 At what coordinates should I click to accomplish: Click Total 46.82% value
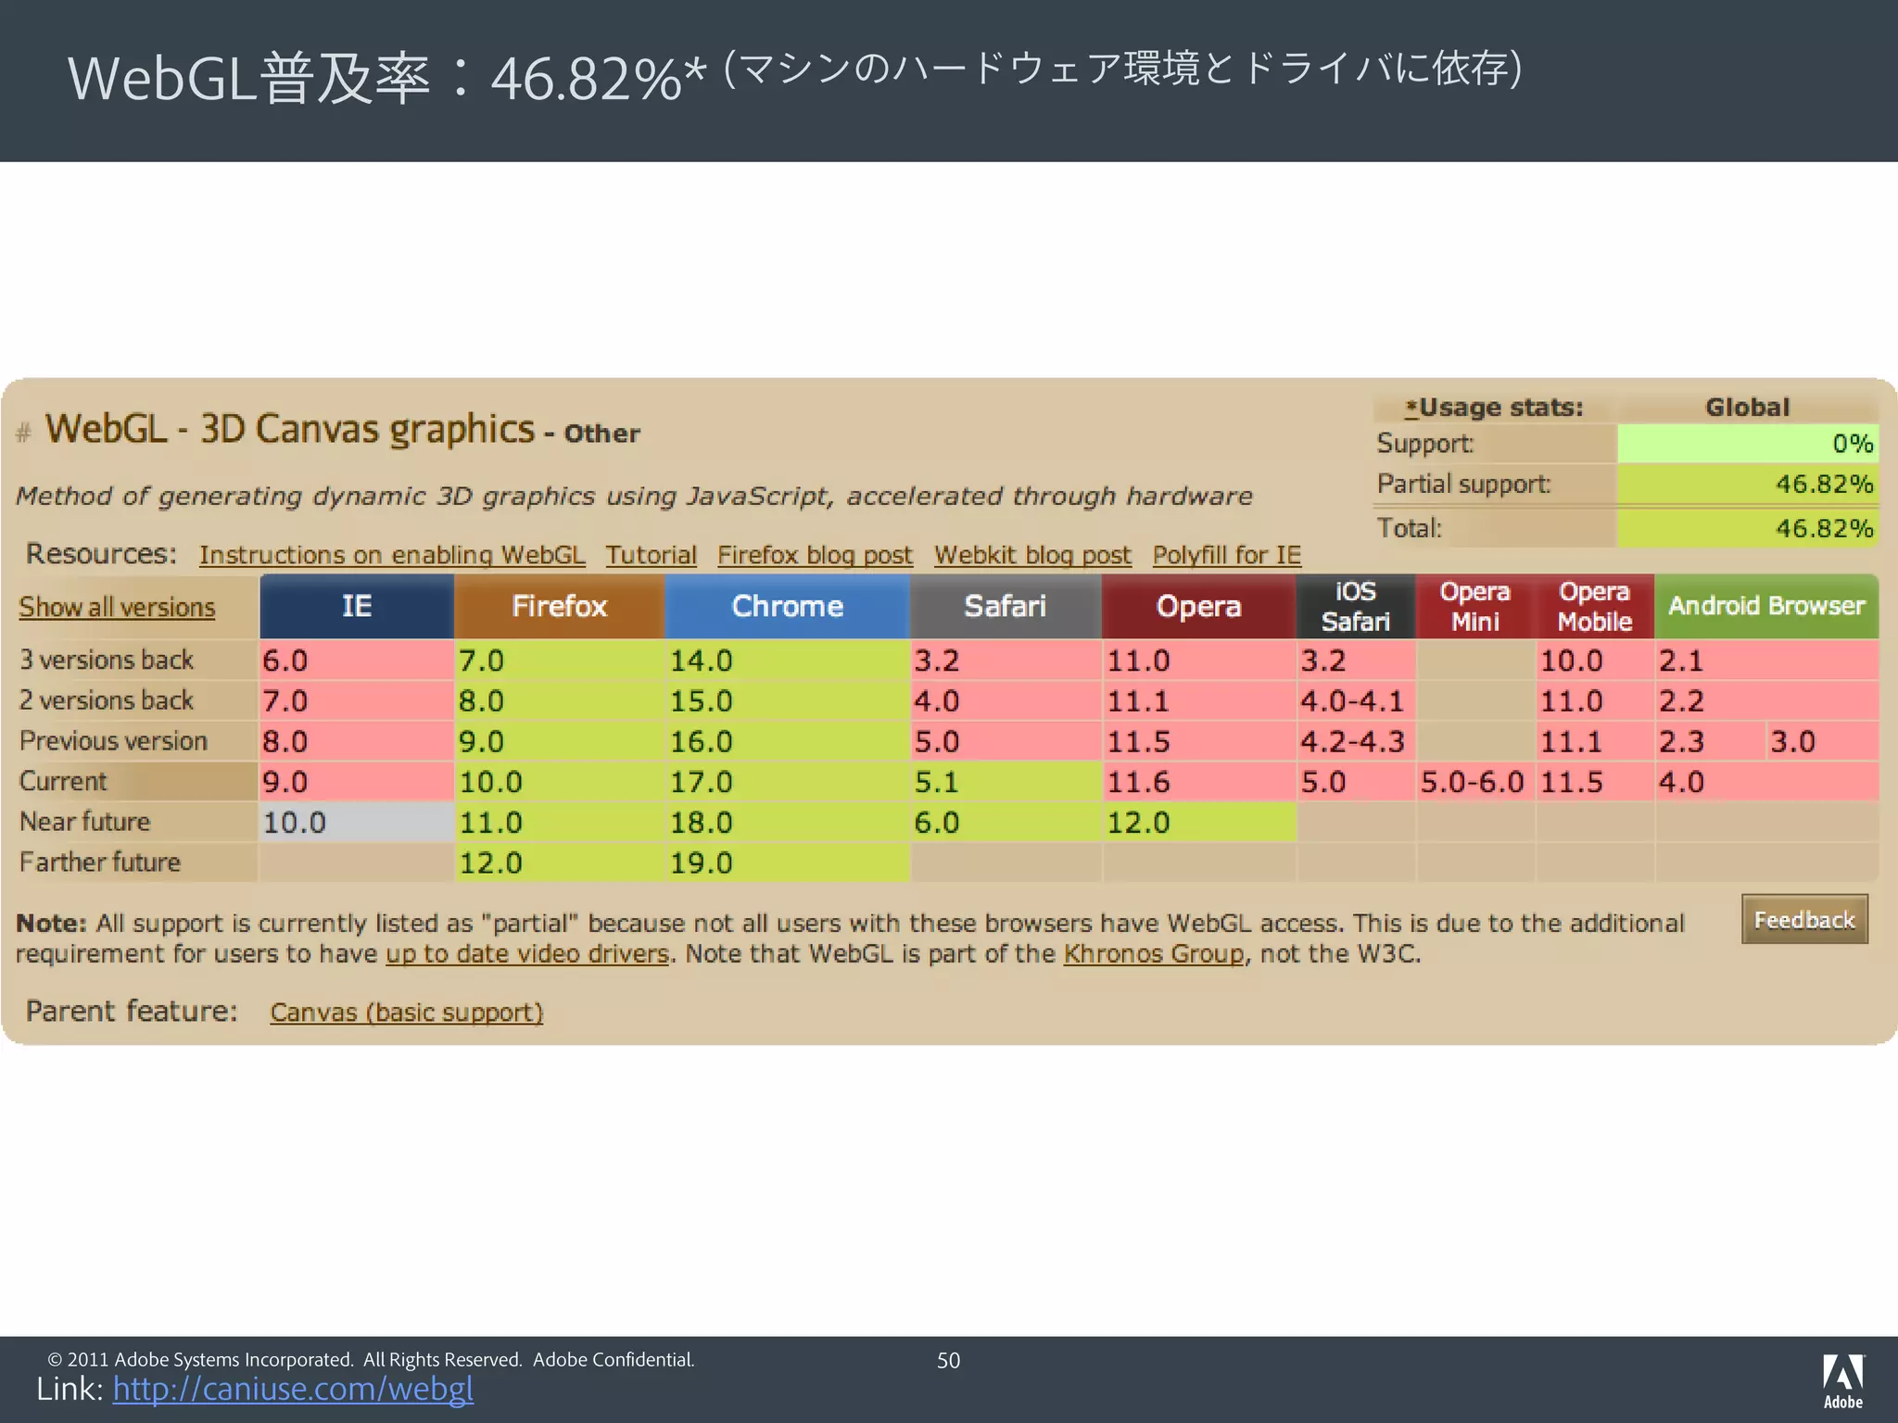pos(1748,528)
